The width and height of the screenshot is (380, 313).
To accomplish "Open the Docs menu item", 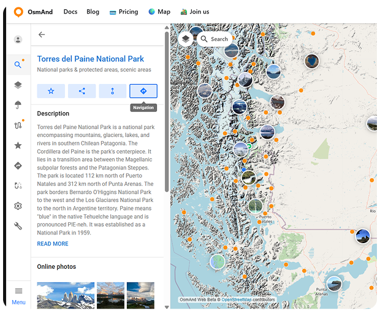I will click(x=70, y=12).
